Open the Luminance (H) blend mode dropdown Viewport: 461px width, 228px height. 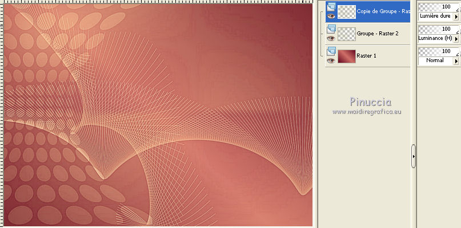tap(456, 38)
